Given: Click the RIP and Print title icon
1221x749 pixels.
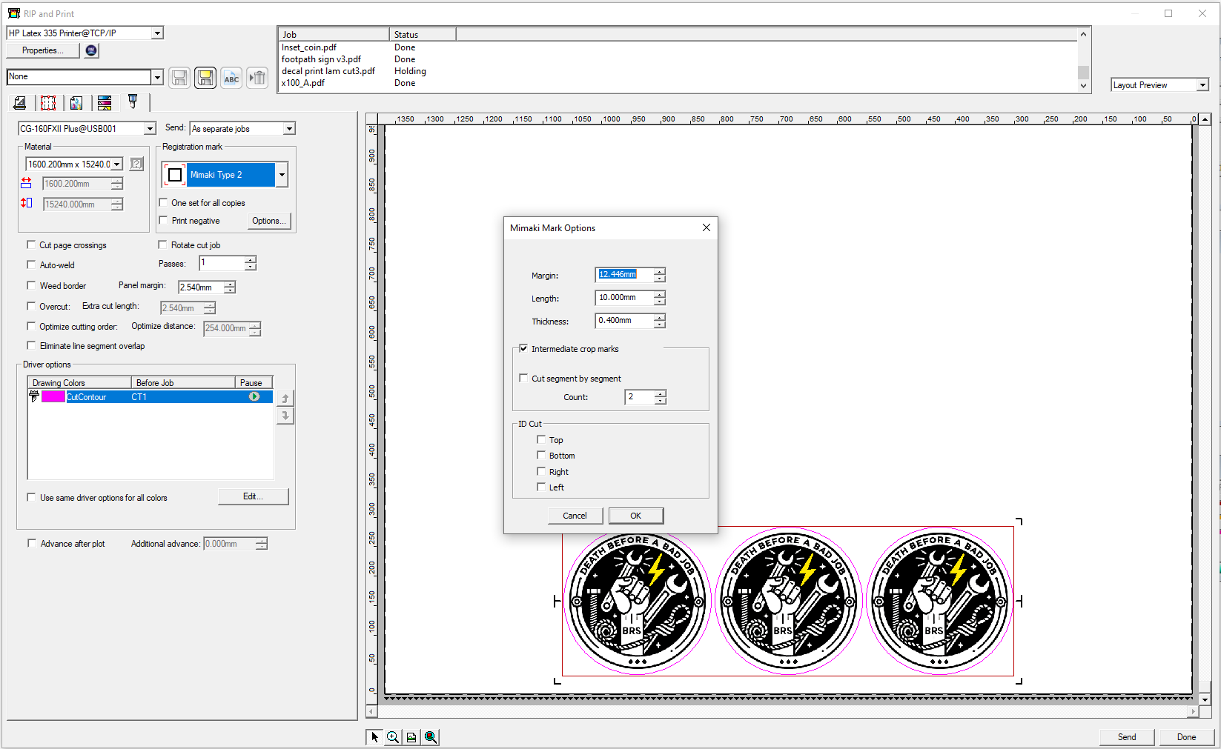Looking at the screenshot, I should point(14,13).
